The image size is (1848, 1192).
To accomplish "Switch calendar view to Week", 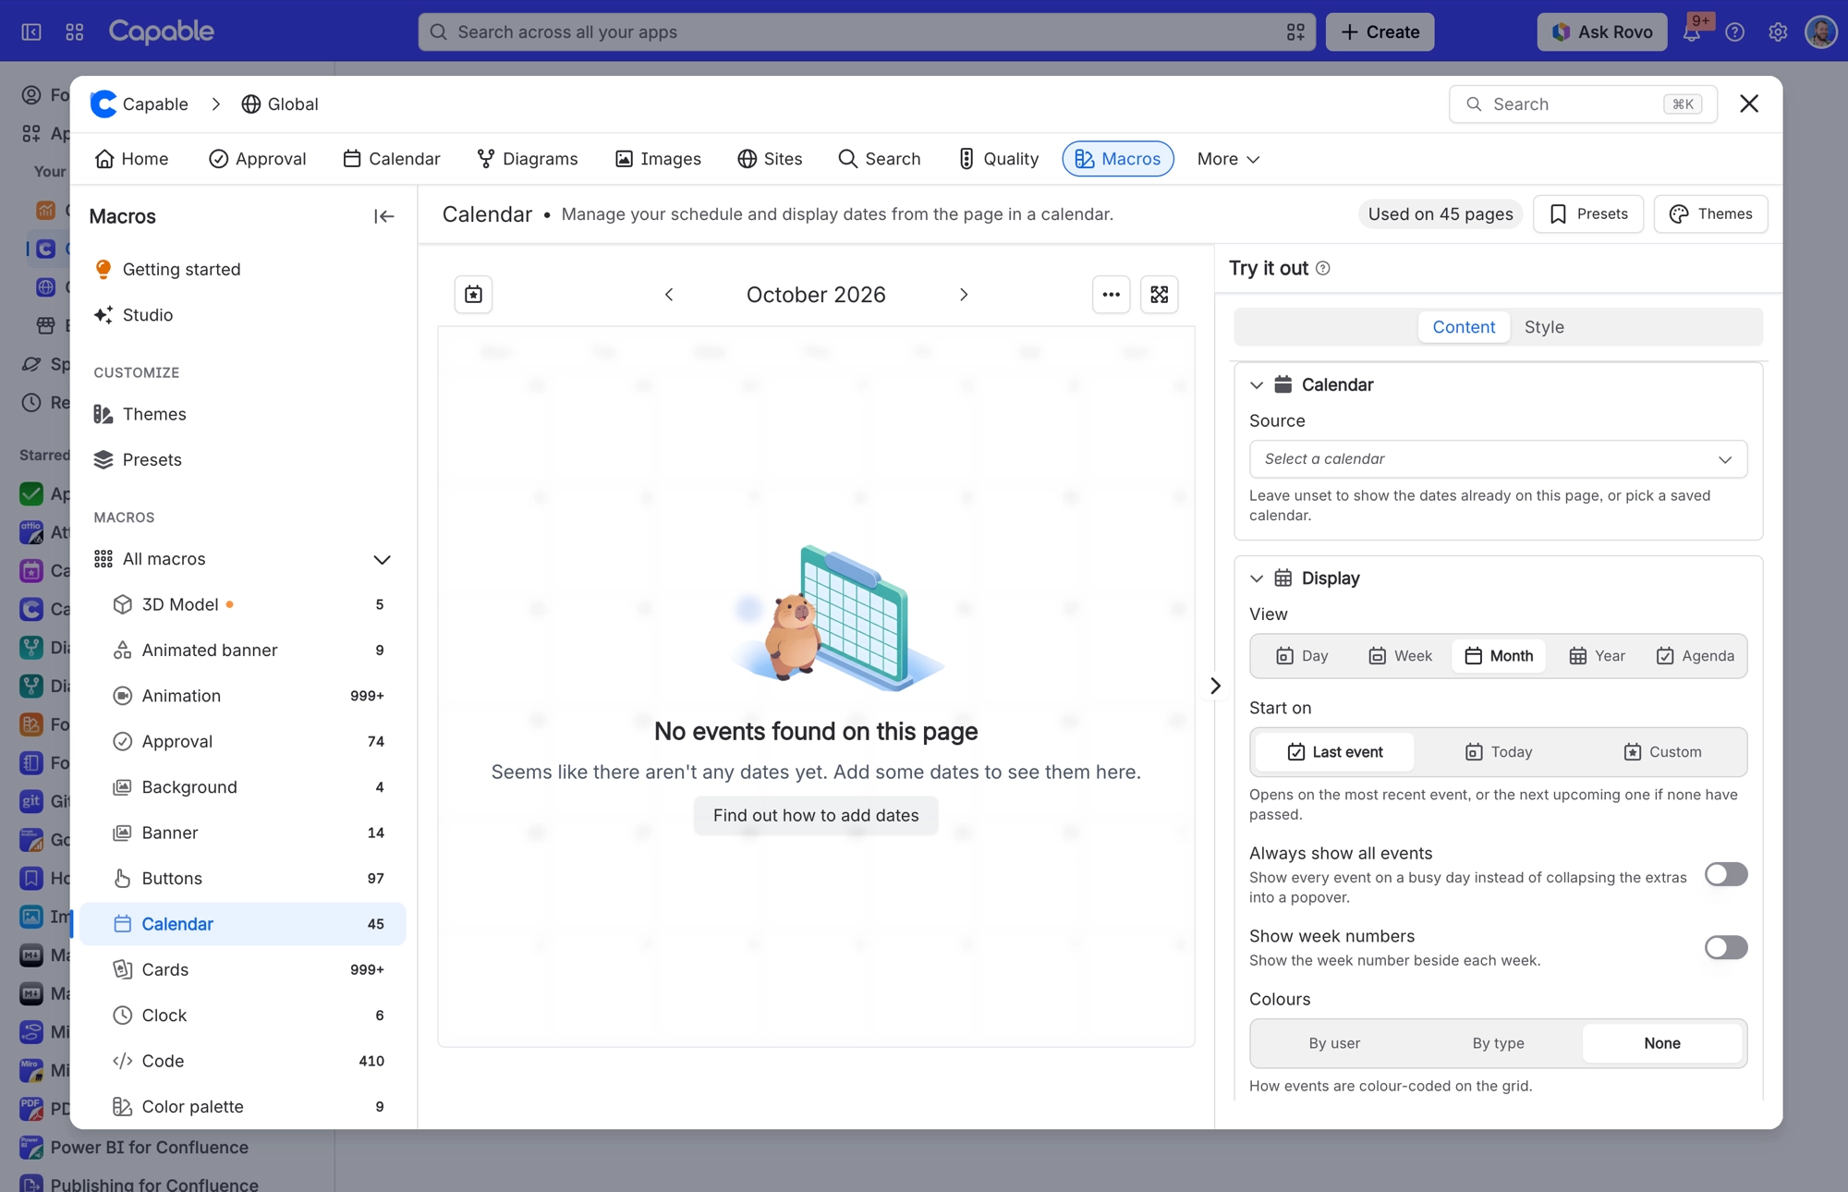I will (1400, 656).
